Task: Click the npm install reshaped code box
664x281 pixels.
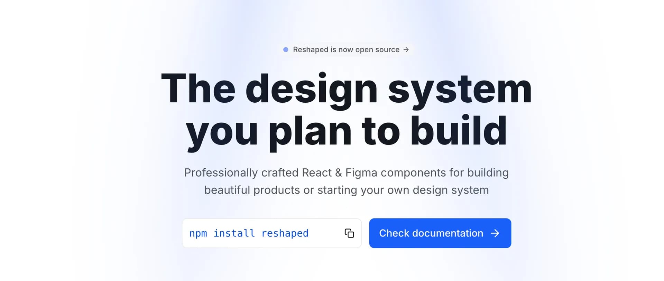Action: pos(272,233)
